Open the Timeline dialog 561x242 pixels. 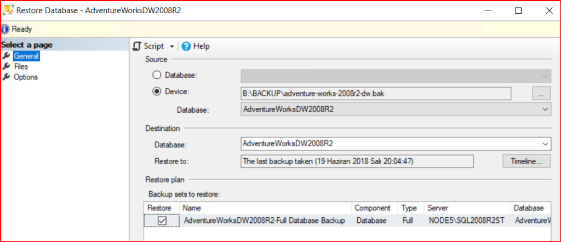[x=526, y=161]
